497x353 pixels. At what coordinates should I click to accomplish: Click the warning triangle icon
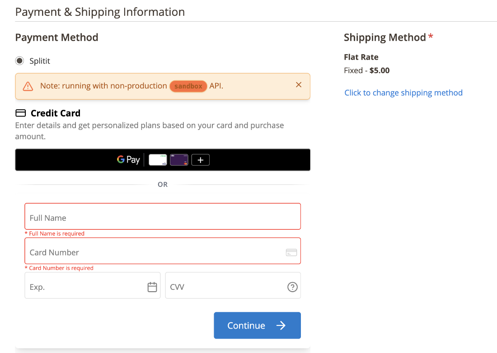28,86
